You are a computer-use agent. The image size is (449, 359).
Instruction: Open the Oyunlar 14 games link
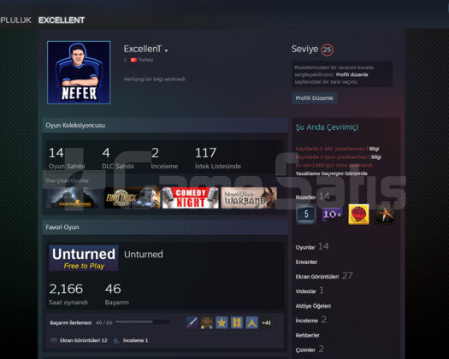[x=312, y=247]
